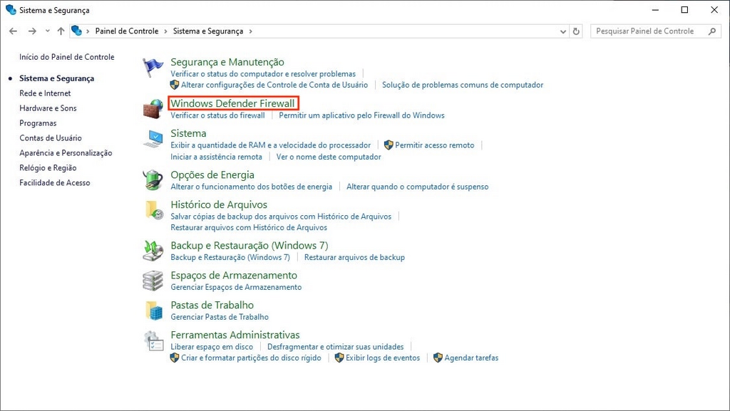Click the refresh button in the address bar
This screenshot has height=411, width=730.
tap(576, 31)
